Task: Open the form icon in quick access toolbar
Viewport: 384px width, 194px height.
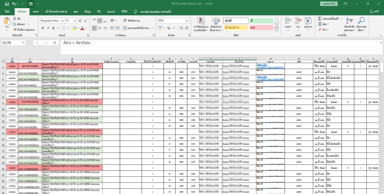Action: pos(31,4)
